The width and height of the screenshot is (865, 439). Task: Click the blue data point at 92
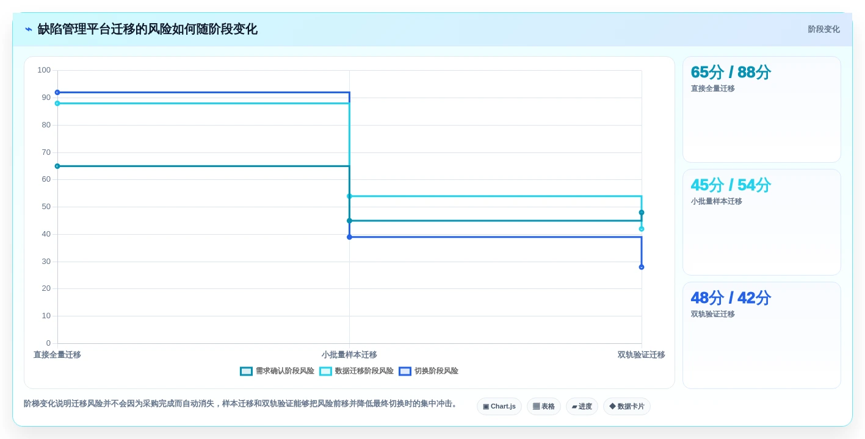click(57, 93)
